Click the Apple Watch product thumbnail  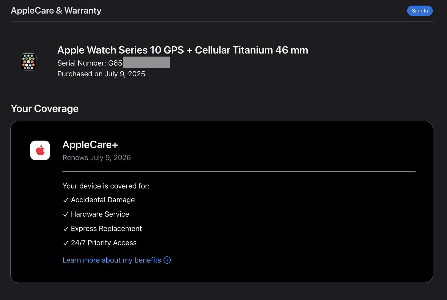click(x=29, y=62)
